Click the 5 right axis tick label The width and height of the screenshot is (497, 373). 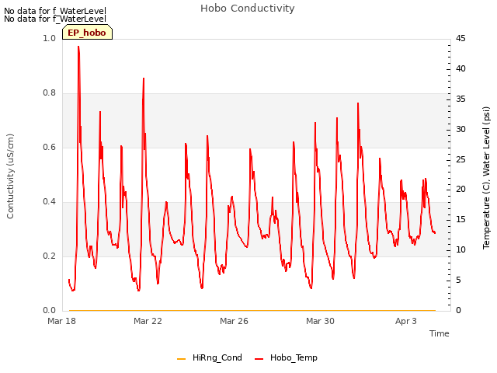coord(458,281)
